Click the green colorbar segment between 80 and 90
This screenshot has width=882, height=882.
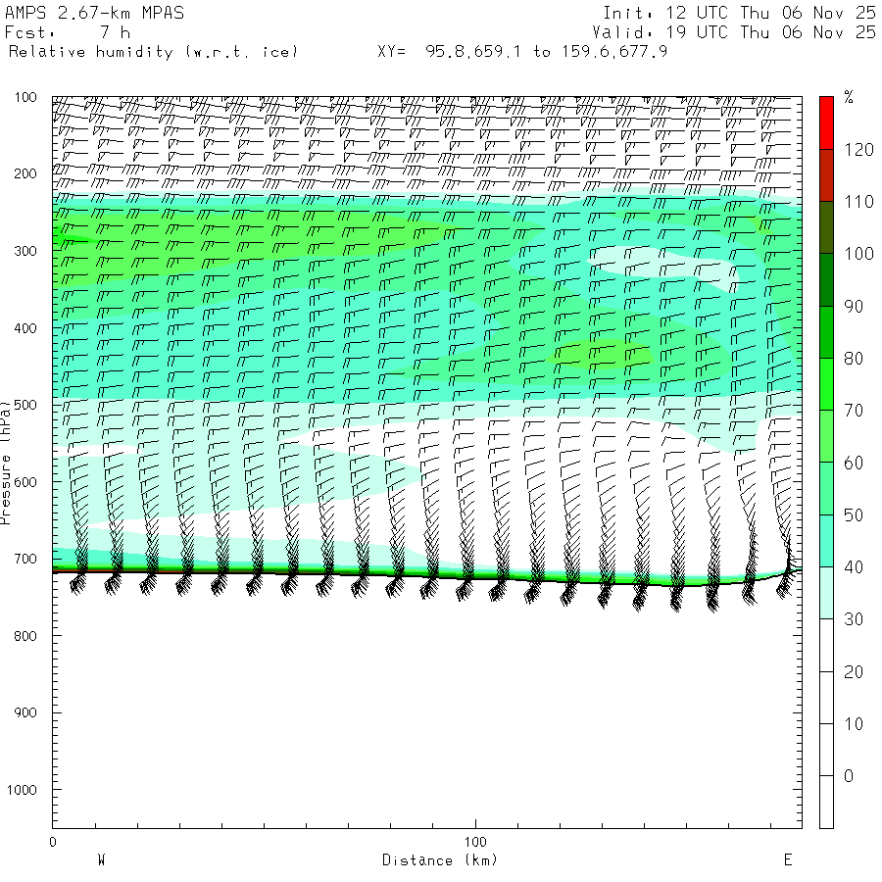(826, 332)
